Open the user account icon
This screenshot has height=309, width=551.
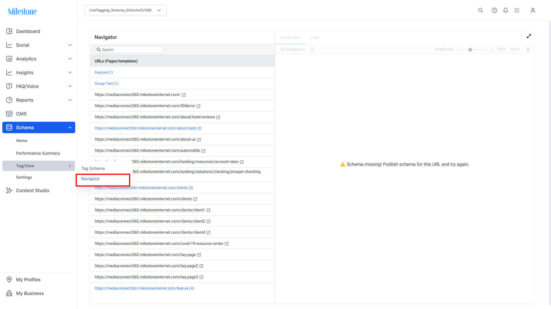coord(533,10)
